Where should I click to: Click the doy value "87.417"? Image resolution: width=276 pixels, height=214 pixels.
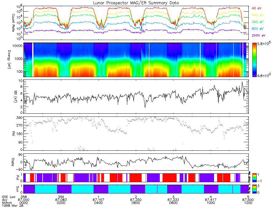[211, 200]
